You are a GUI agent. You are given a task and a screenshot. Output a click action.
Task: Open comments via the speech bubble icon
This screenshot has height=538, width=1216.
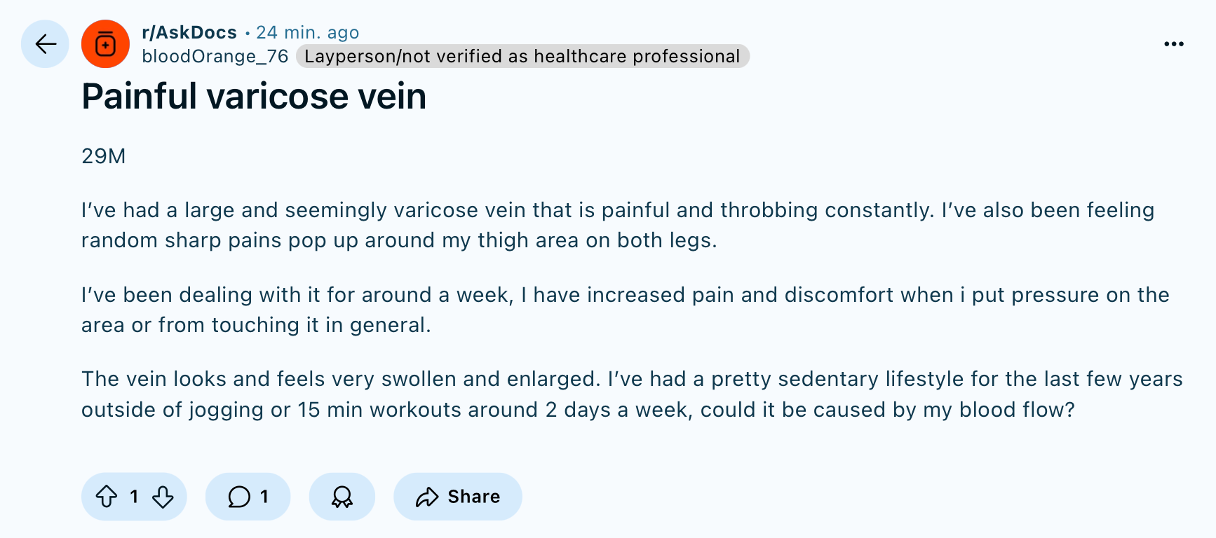click(239, 497)
